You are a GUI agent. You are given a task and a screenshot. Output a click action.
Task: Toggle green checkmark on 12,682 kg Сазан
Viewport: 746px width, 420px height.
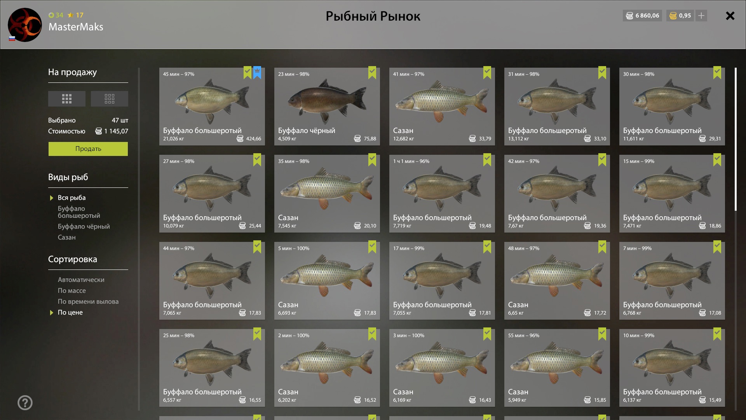(487, 73)
